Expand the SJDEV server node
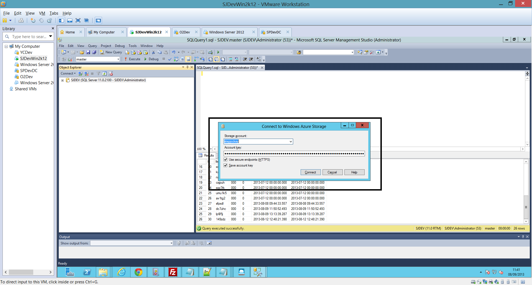The image size is (532, 285). click(63, 80)
